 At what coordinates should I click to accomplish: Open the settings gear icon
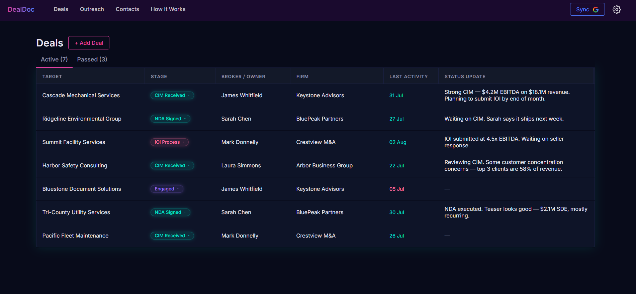tap(617, 9)
